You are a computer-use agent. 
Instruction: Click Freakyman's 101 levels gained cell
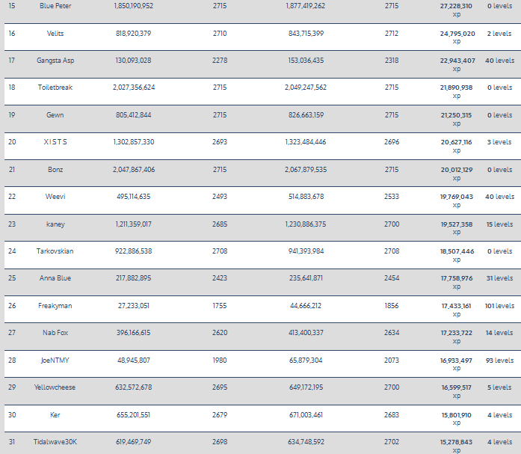(499, 306)
